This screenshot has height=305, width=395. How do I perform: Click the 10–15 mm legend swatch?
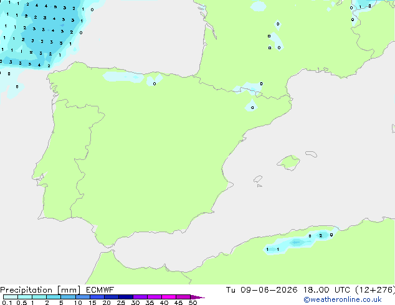(x=82, y=297)
